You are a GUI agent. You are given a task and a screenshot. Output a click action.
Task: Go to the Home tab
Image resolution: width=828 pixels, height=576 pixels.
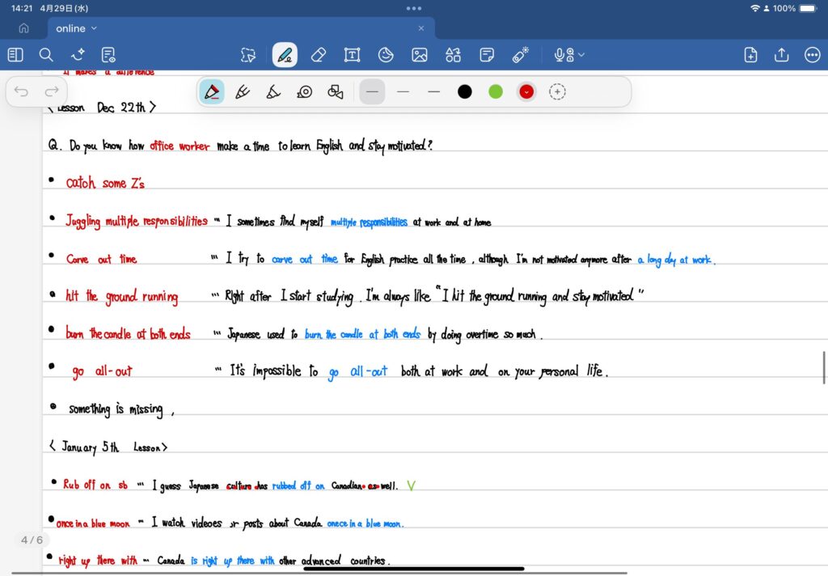[x=23, y=28]
